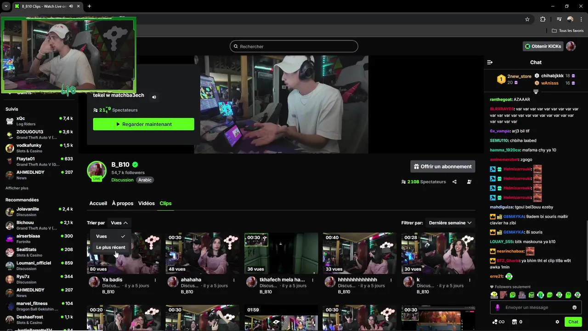
Task: Play the Ya badis clip thumbnail
Action: (x=124, y=253)
